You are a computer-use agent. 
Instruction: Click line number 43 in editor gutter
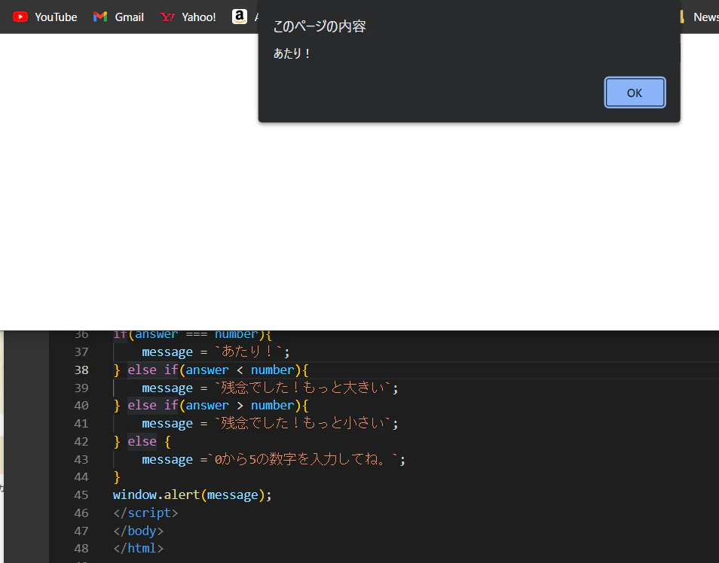(81, 459)
